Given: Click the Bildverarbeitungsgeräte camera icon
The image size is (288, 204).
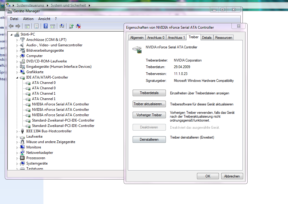Looking at the screenshot, I should (22, 50).
